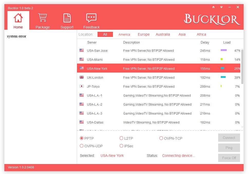This screenshot has height=174, width=249.
Task: Open the Support tab
Action: pyautogui.click(x=67, y=21)
